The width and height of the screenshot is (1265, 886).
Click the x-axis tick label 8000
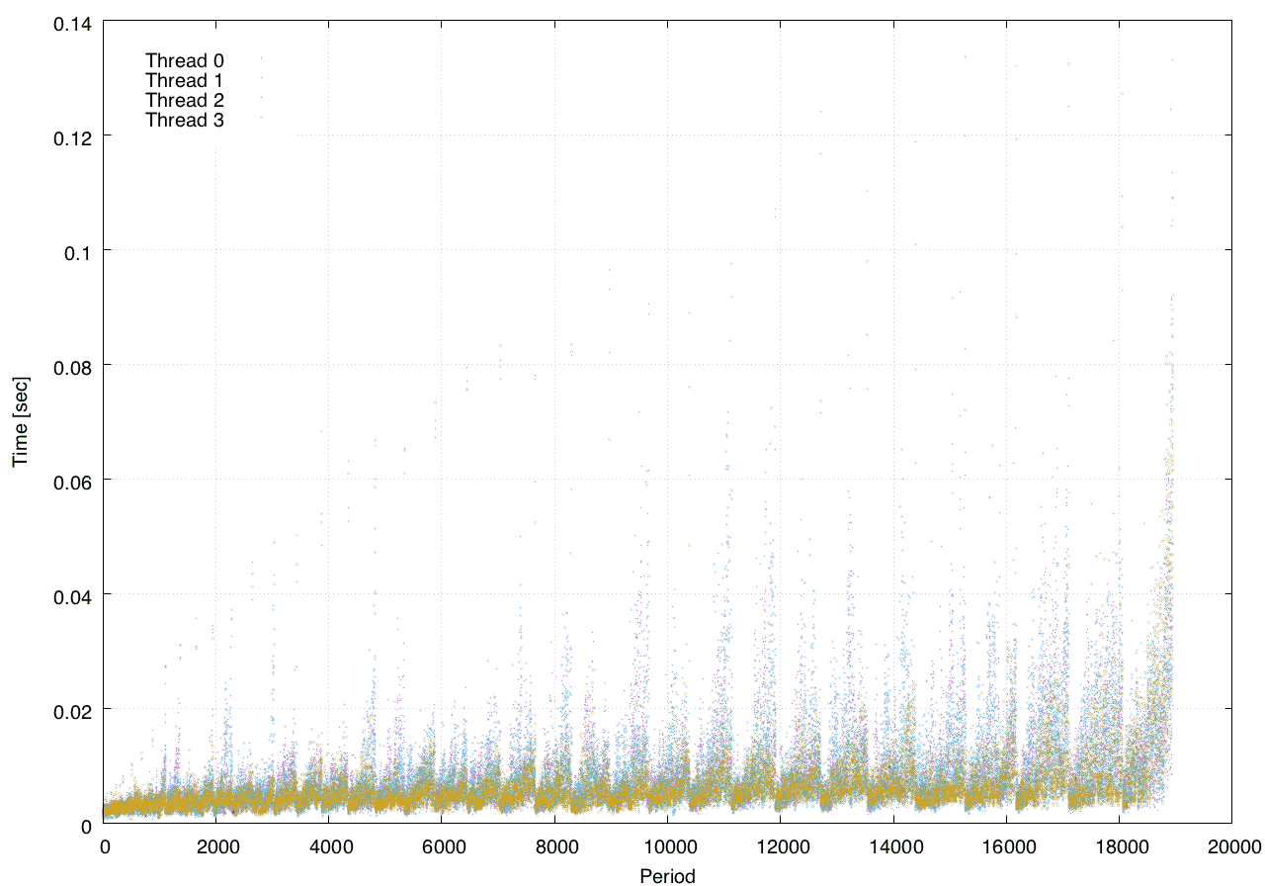[554, 845]
